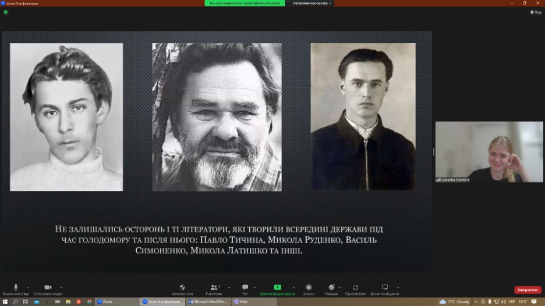Screen dimensions: 545x306
Task: Open the clock showing 12:17
Action: [523, 302]
